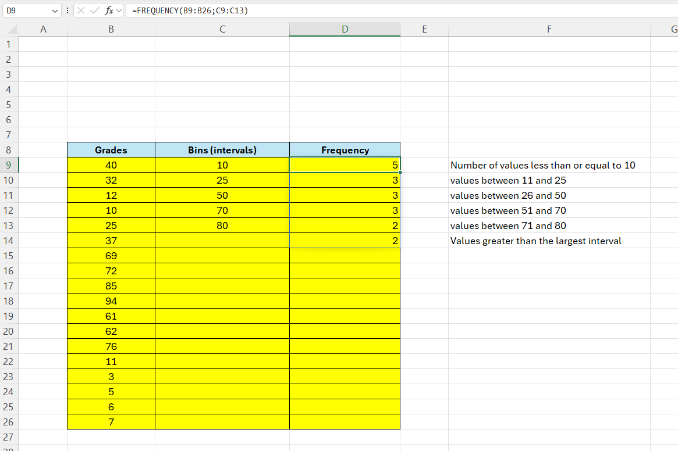Click the Enter checkmark icon in the formula bar
Viewport: 678px width, 451px height.
coord(93,10)
